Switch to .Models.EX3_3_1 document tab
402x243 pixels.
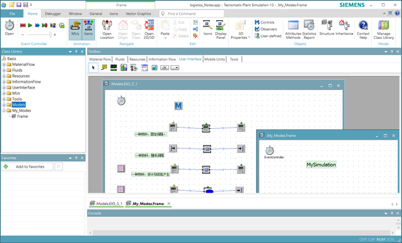coord(106,203)
